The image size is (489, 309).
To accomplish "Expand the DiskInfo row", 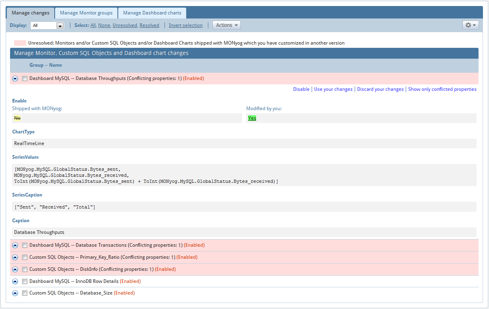I will coord(15,269).
